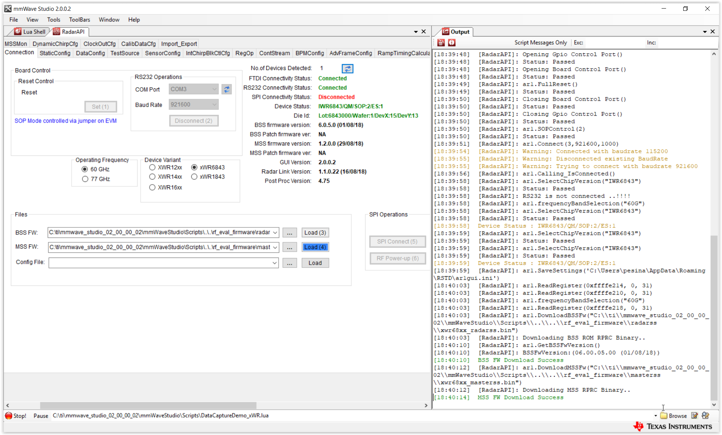The image size is (722, 435).
Task: Click the red info icon in Output toolbar
Action: (452, 42)
